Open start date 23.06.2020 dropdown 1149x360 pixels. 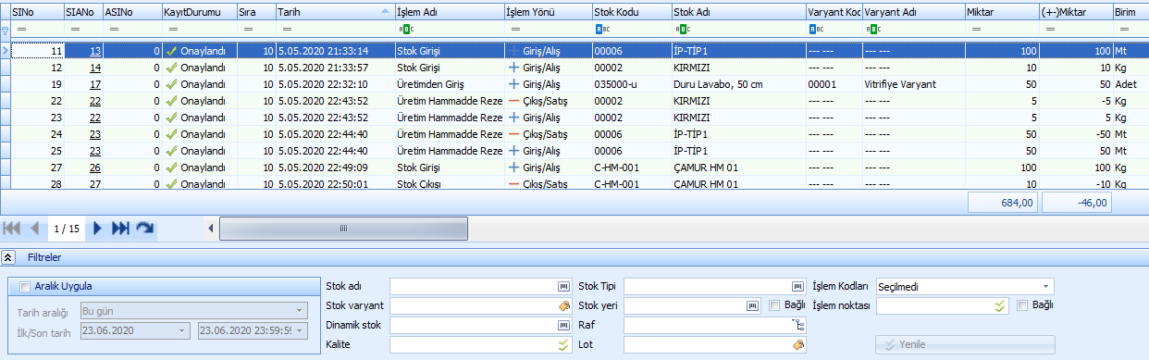(x=181, y=330)
